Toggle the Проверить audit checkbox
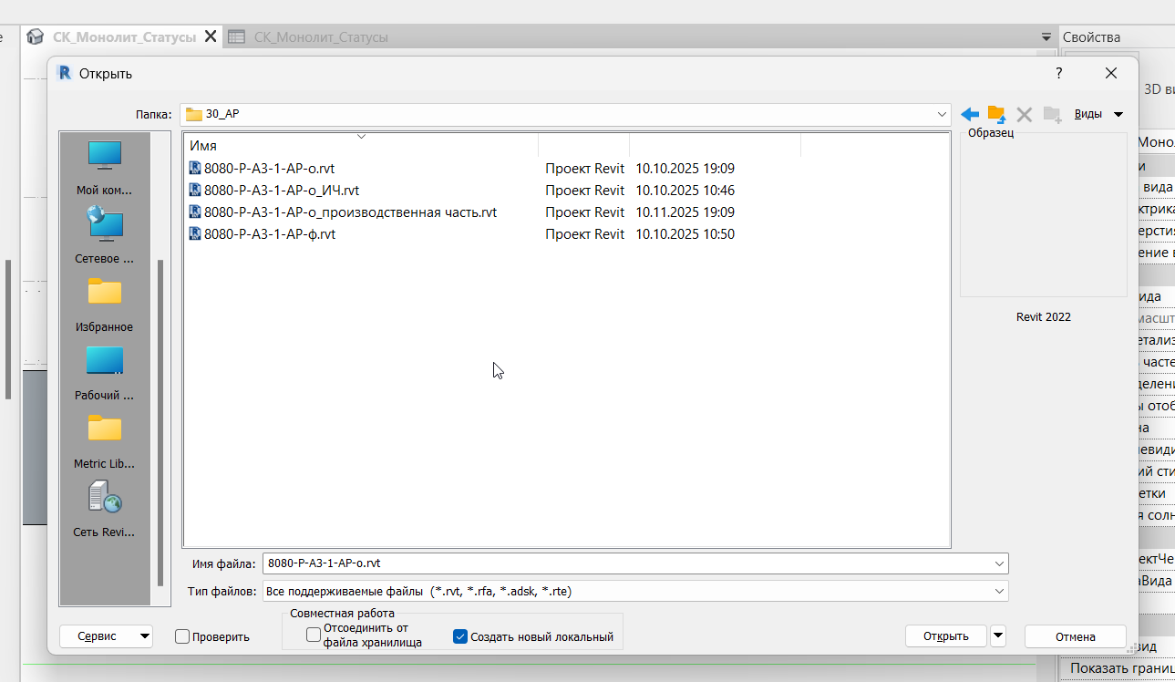This screenshot has height=682, width=1175. click(x=182, y=636)
